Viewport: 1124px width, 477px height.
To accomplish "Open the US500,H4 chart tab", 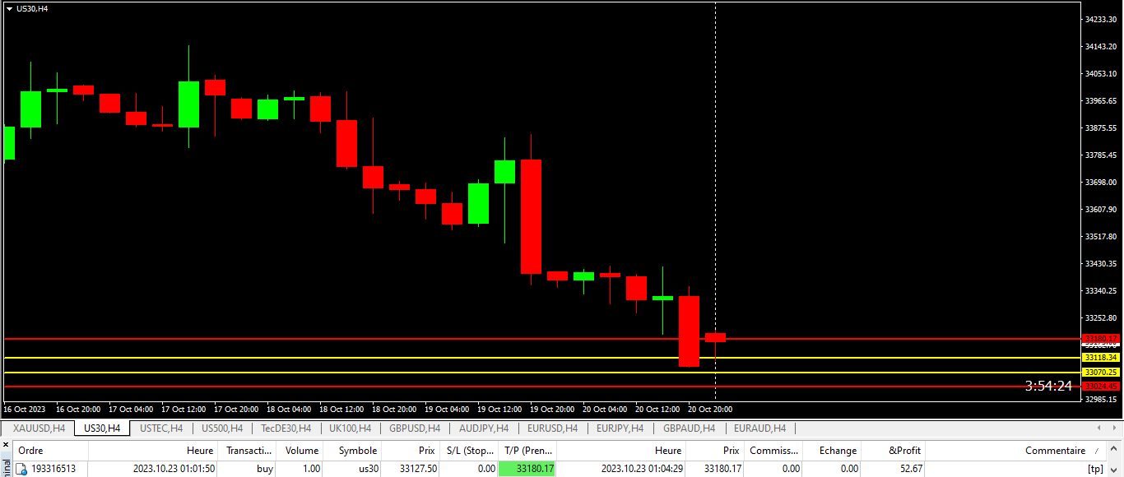I will coord(222,428).
